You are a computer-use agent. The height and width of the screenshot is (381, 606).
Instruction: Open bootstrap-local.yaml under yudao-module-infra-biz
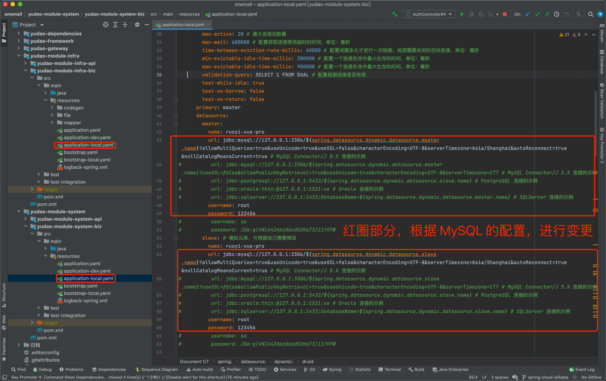(x=87, y=160)
